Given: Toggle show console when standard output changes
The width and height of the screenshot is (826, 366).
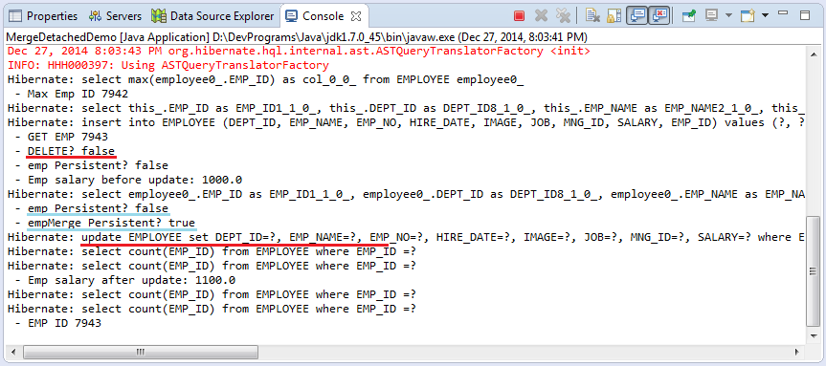Looking at the screenshot, I should coord(636,16).
